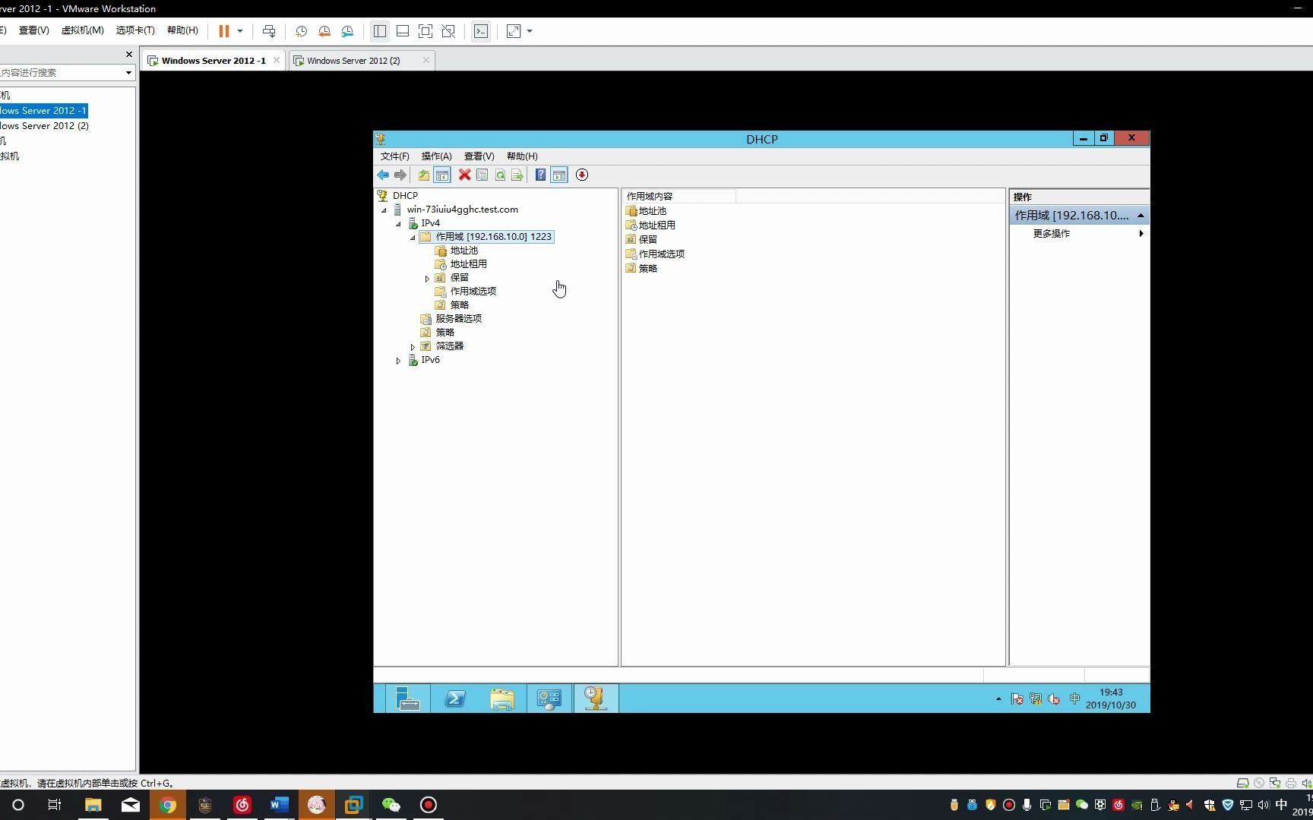Expand the 保留 tree node

coord(427,279)
